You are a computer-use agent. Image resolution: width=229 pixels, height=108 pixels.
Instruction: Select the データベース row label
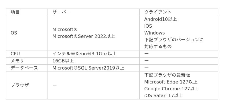[24, 68]
